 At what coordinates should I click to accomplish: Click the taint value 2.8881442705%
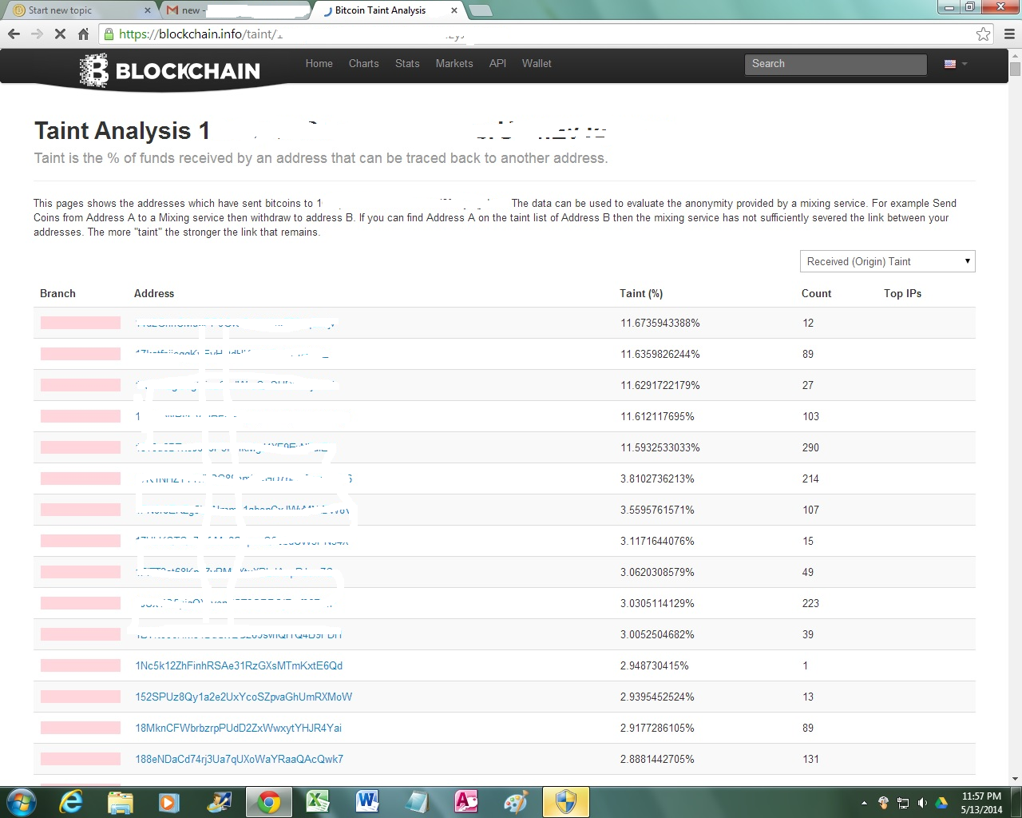(x=657, y=759)
